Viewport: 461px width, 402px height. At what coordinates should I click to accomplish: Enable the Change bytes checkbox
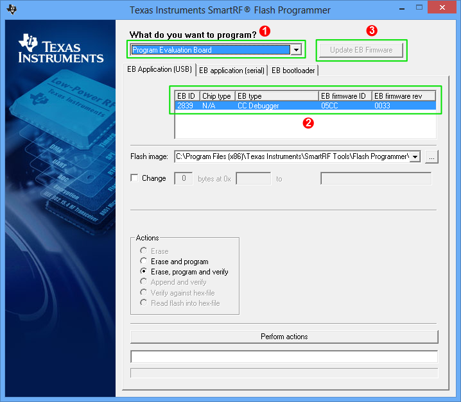coord(135,178)
